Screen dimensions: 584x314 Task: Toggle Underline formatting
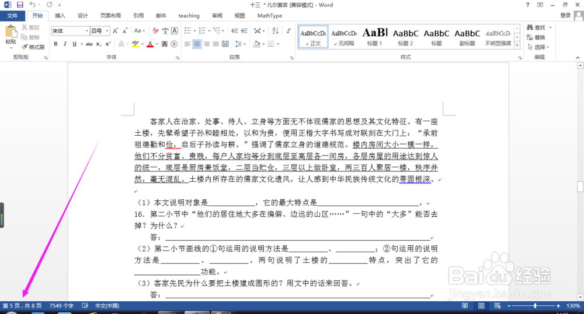pyautogui.click(x=75, y=44)
